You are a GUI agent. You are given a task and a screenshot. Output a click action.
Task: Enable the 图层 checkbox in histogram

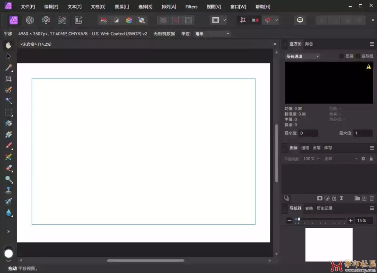[341, 56]
